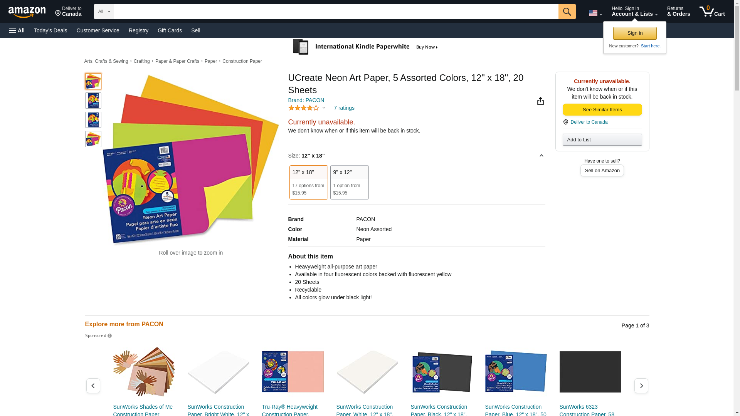Viewport: 740px width, 416px height.
Task: Open Gift Cards in the navigation bar
Action: [170, 30]
